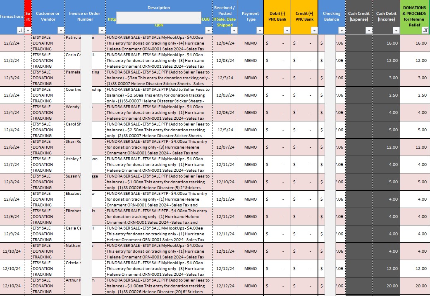Viewport: 430px width, 296px height.
Task: Open the Credit PNC Bank filter dropdown
Action: (314, 31)
